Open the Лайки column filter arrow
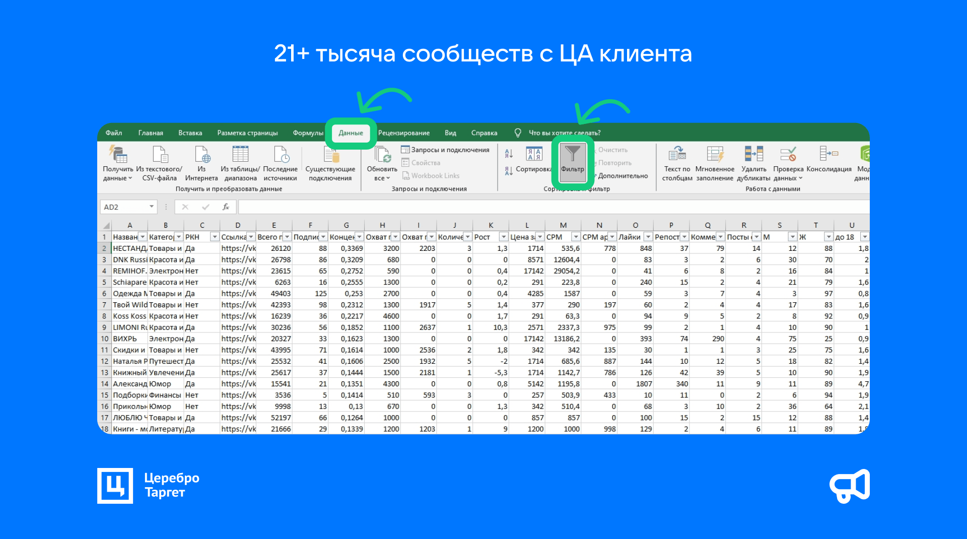 [648, 237]
